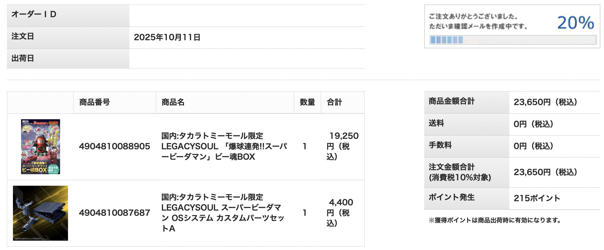The width and height of the screenshot is (604, 250).
Task: Click the 合計 column header
Action: click(334, 102)
